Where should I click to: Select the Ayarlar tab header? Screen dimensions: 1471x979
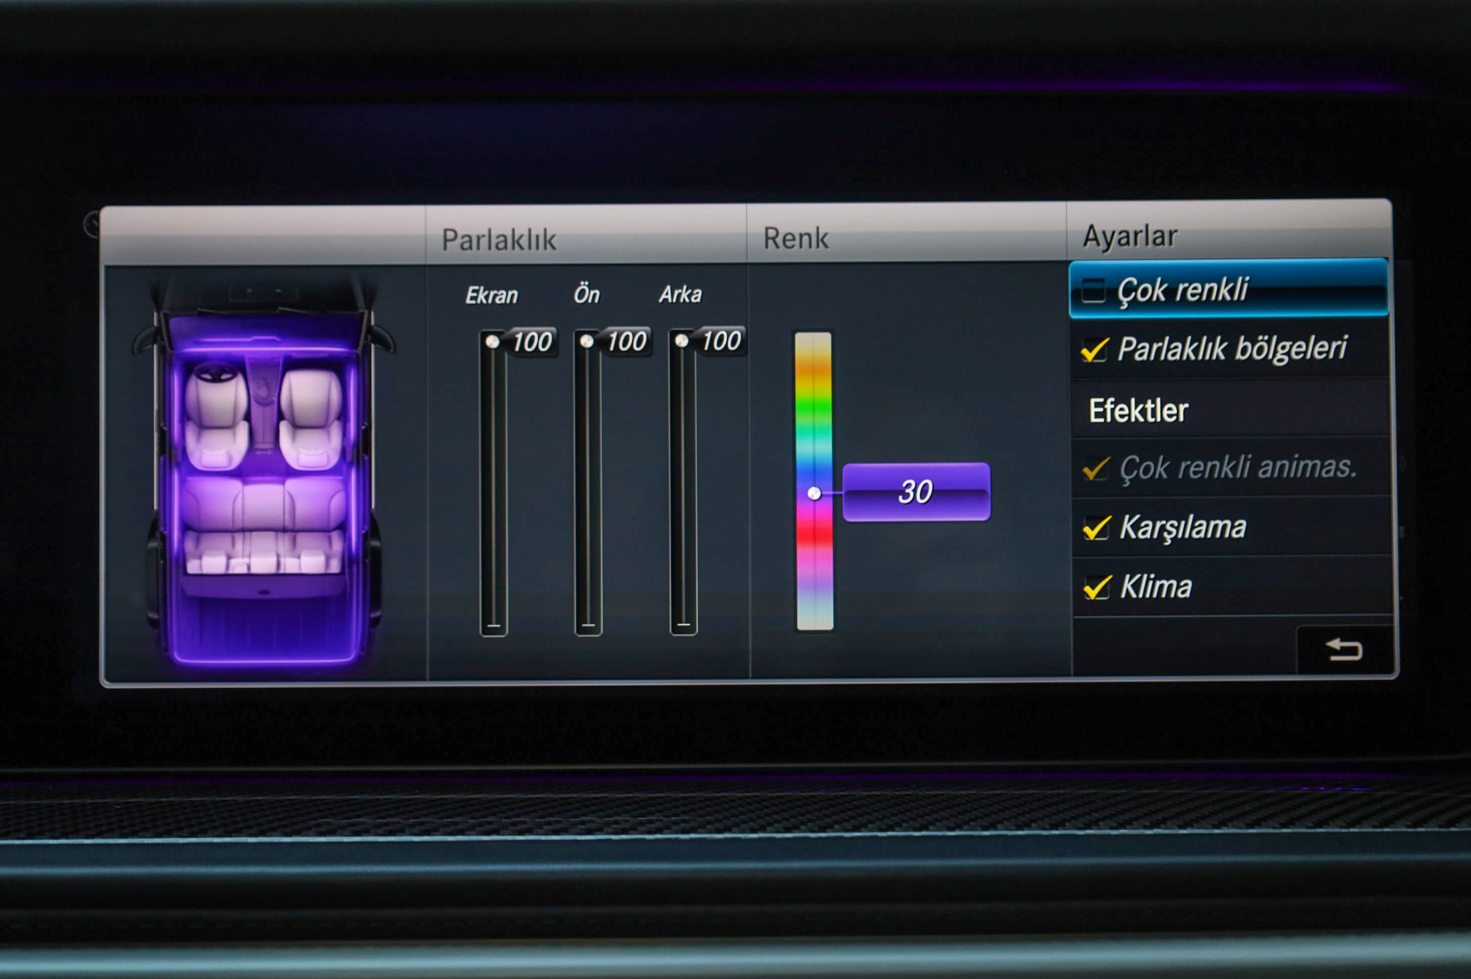(1130, 236)
